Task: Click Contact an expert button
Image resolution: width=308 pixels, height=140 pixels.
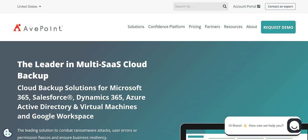Action: click(x=280, y=7)
